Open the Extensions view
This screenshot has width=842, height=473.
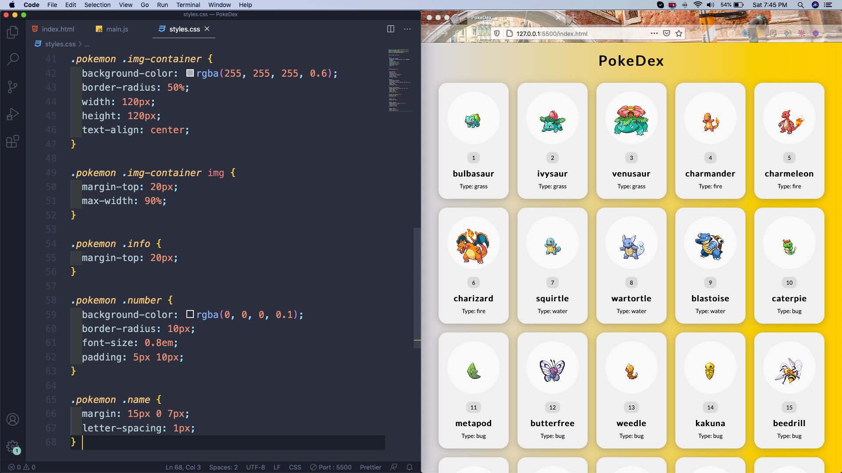(x=13, y=141)
